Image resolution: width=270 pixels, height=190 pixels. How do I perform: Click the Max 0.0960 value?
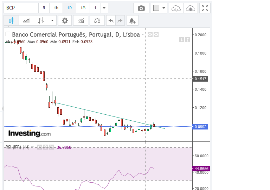click(x=38, y=42)
